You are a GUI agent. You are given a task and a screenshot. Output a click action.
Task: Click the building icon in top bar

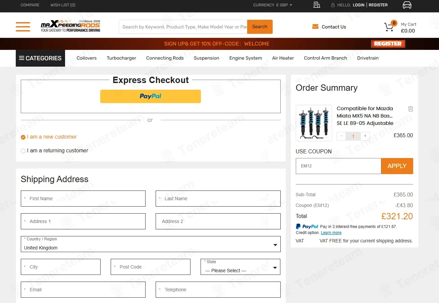(x=317, y=5)
